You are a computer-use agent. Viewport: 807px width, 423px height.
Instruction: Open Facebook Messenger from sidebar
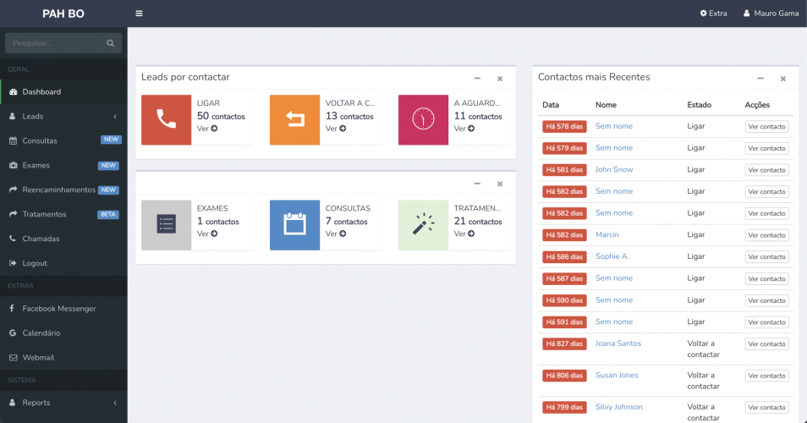58,309
